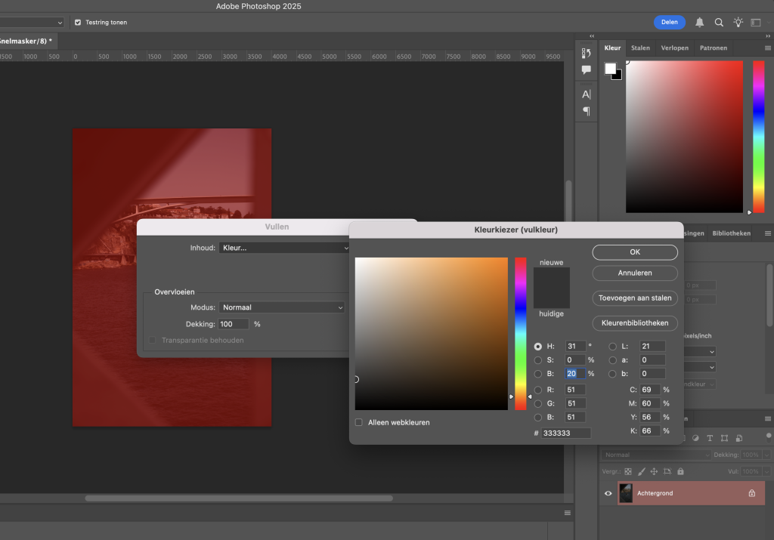Open the lightbulb Discover icon
The height and width of the screenshot is (540, 774).
pos(738,23)
